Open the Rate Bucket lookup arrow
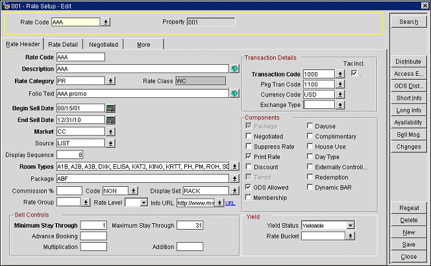The height and width of the screenshot is (266, 431). (x=351, y=236)
